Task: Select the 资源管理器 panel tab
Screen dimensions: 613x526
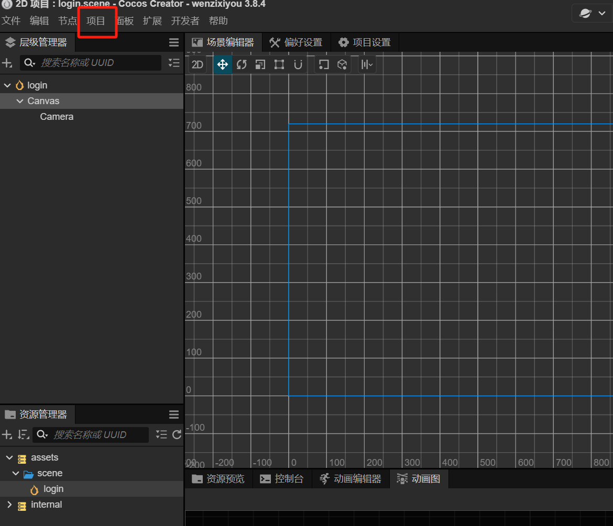Action: click(37, 415)
